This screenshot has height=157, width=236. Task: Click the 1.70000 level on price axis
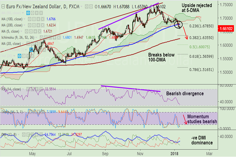coord(226,18)
